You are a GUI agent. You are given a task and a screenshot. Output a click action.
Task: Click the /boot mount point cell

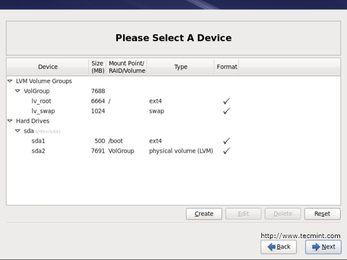pyautogui.click(x=116, y=141)
